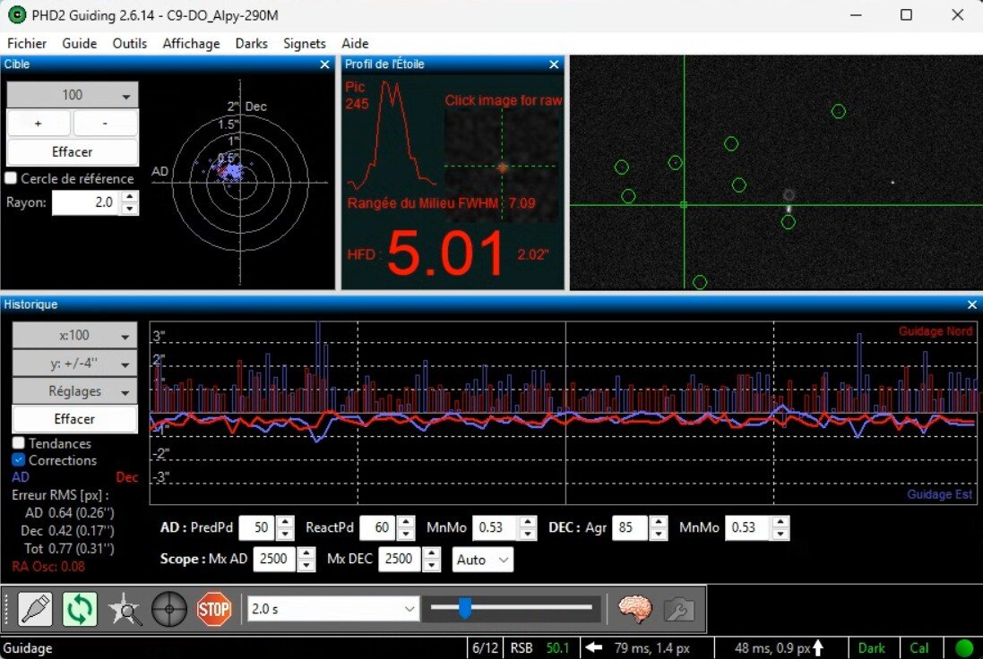Decrease the Rayon value with down arrow
The image size is (983, 659).
[x=129, y=209]
